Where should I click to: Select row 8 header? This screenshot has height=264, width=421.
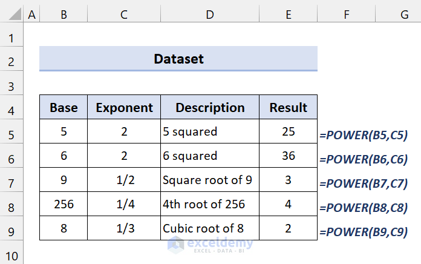pos(11,204)
